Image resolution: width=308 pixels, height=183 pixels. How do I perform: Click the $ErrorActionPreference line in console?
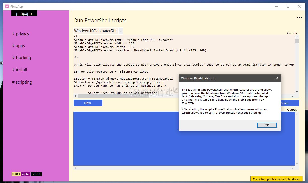[112, 72]
